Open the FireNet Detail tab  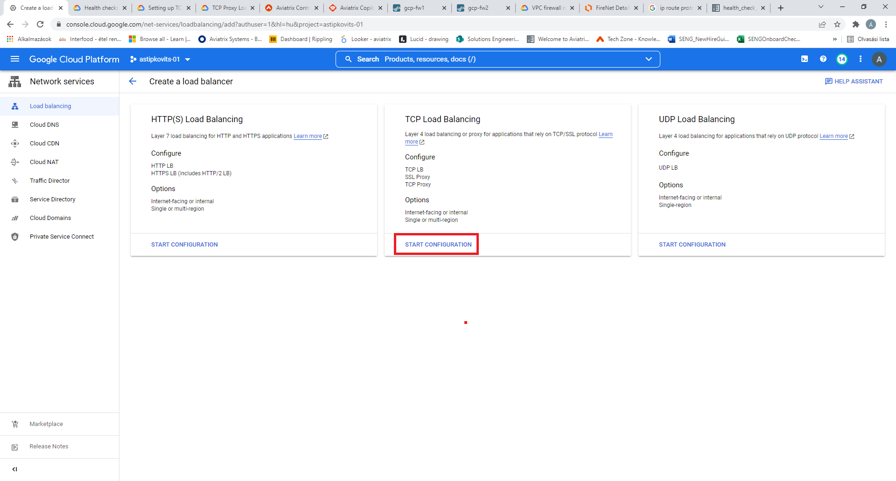(610, 7)
